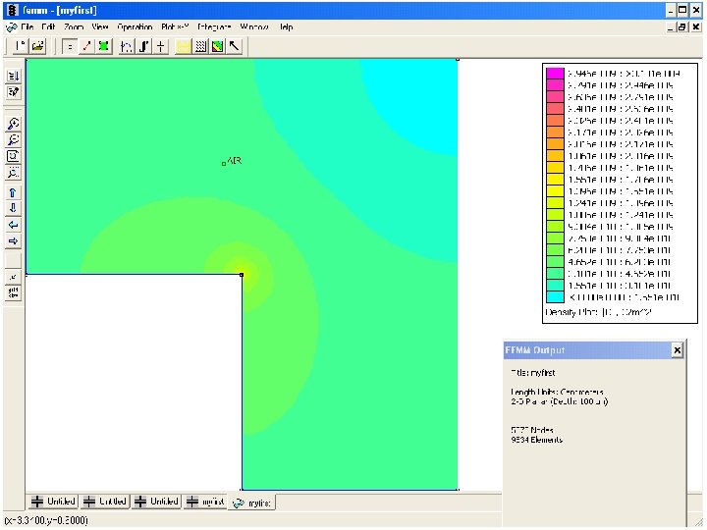Click the black corner node of the L-shape
The image size is (707, 530).
click(242, 275)
